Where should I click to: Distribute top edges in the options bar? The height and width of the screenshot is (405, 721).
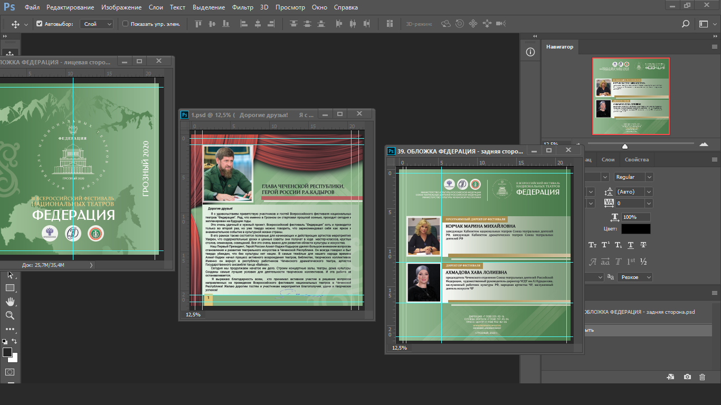coord(293,24)
